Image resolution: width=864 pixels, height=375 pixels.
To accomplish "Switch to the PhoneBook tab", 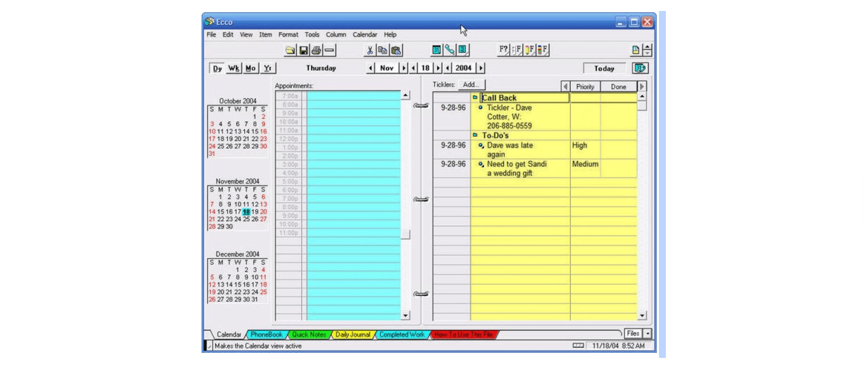I will pos(266,335).
